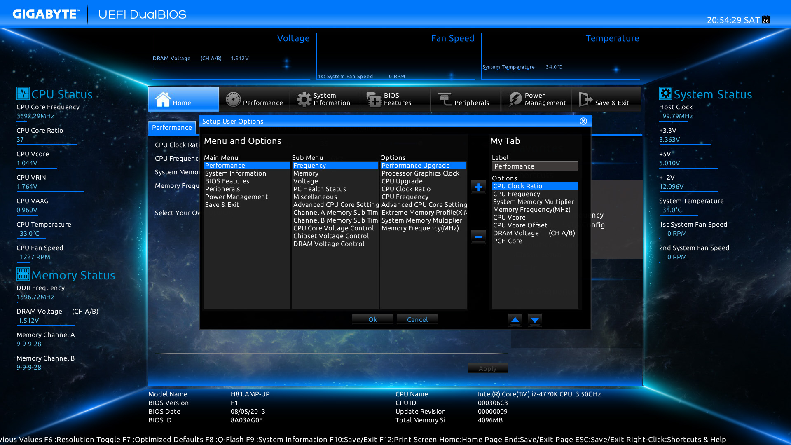Screen dimensions: 791x445
Task: Select the Power Management tab
Action: 536,99
